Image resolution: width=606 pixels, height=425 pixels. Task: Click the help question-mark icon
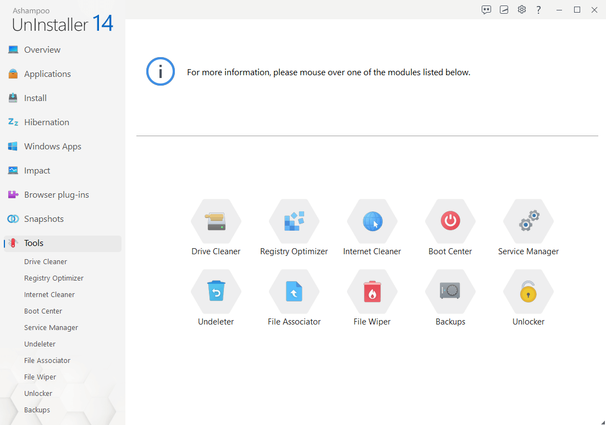coord(538,9)
